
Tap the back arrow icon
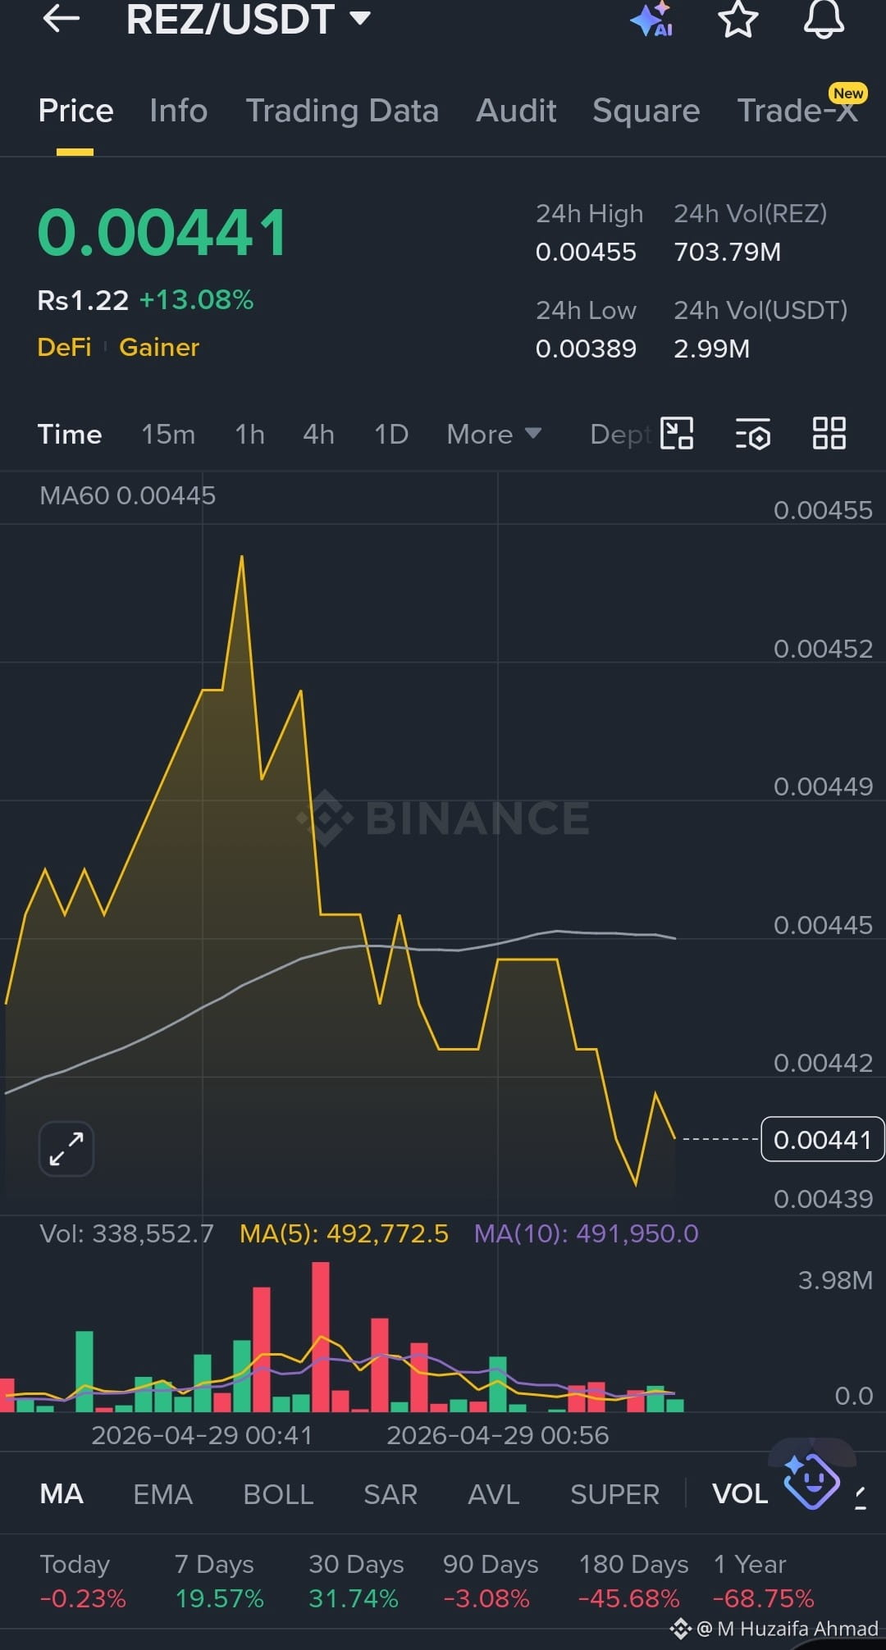[62, 19]
